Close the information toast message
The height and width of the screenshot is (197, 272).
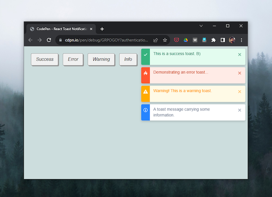point(240,110)
